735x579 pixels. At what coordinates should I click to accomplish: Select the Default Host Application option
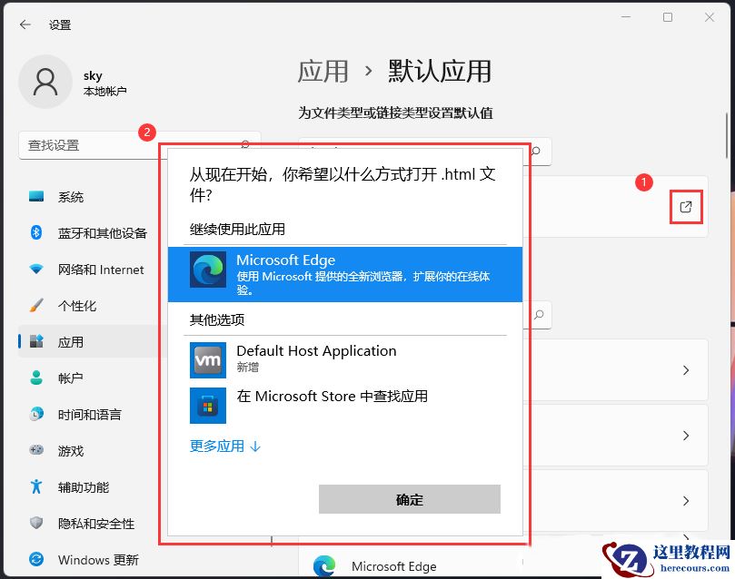click(314, 358)
